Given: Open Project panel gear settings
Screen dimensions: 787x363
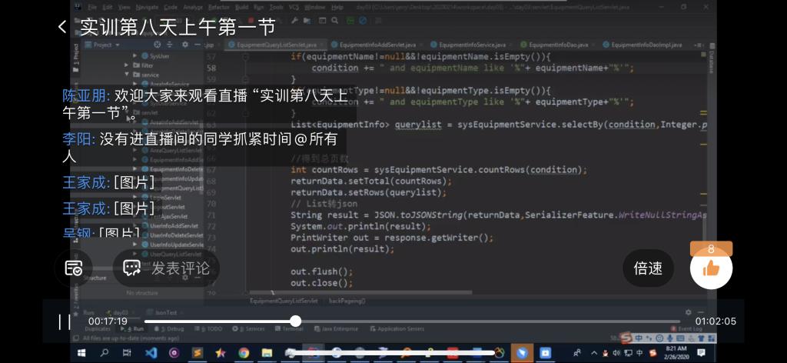Looking at the screenshot, I should pos(184,45).
